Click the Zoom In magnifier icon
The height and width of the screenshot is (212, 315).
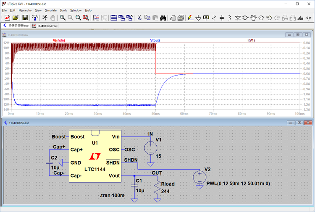coord(63,18)
